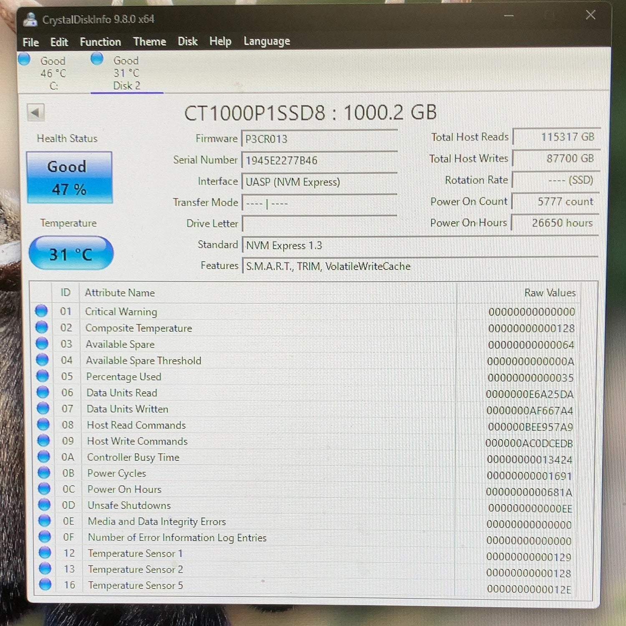Click the status orb beside Data Units Read

[x=43, y=392]
